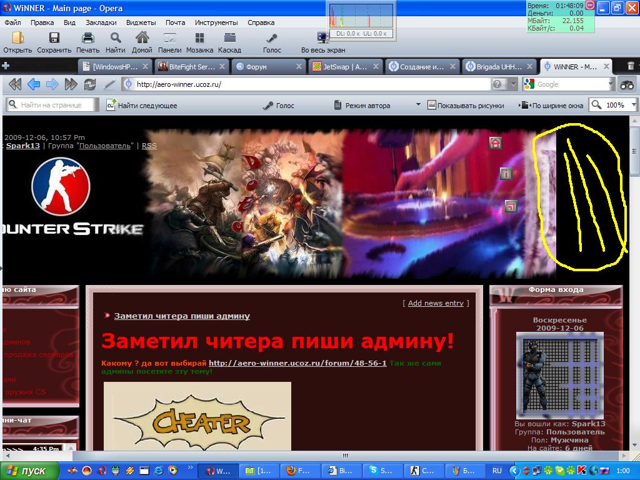Viewport: 640px width, 480px height.
Task: Click the Голос microphone in the view bar
Action: (279, 105)
